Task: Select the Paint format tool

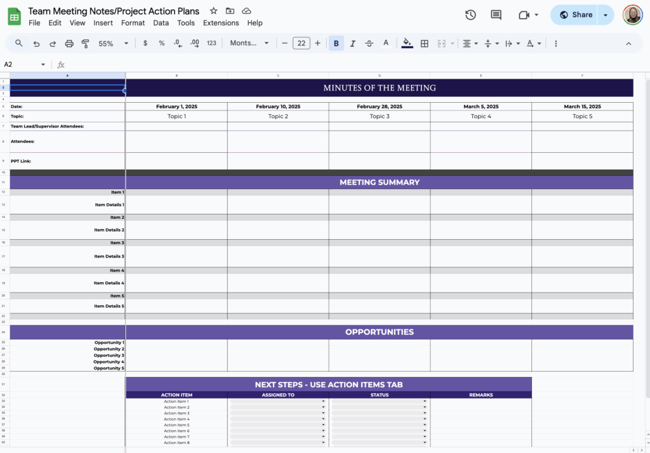Action: point(86,43)
